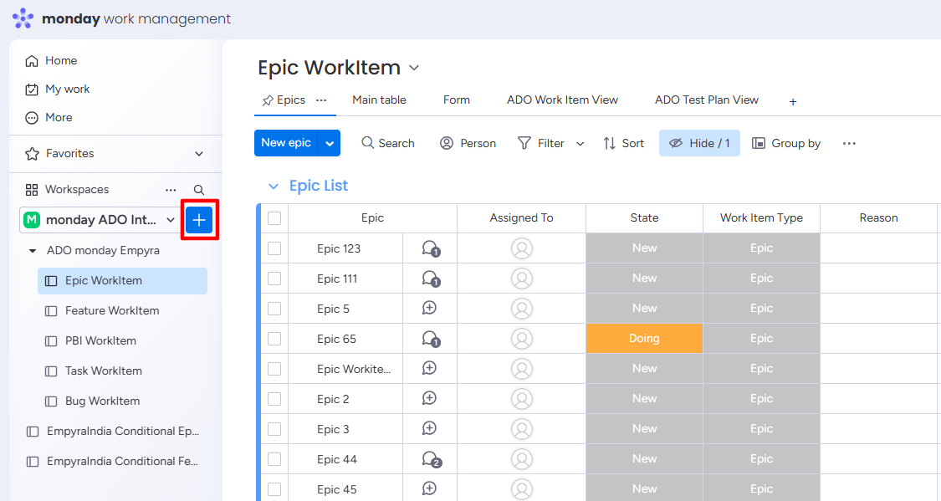Collapse the ADO monday Empyra folder

(33, 251)
